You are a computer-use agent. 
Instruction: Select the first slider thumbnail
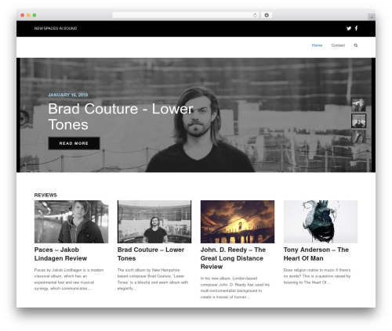(358, 105)
